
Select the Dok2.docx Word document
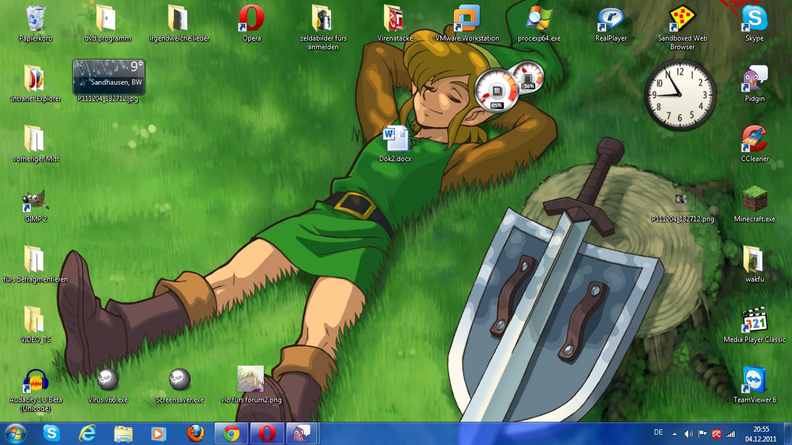[x=395, y=140]
